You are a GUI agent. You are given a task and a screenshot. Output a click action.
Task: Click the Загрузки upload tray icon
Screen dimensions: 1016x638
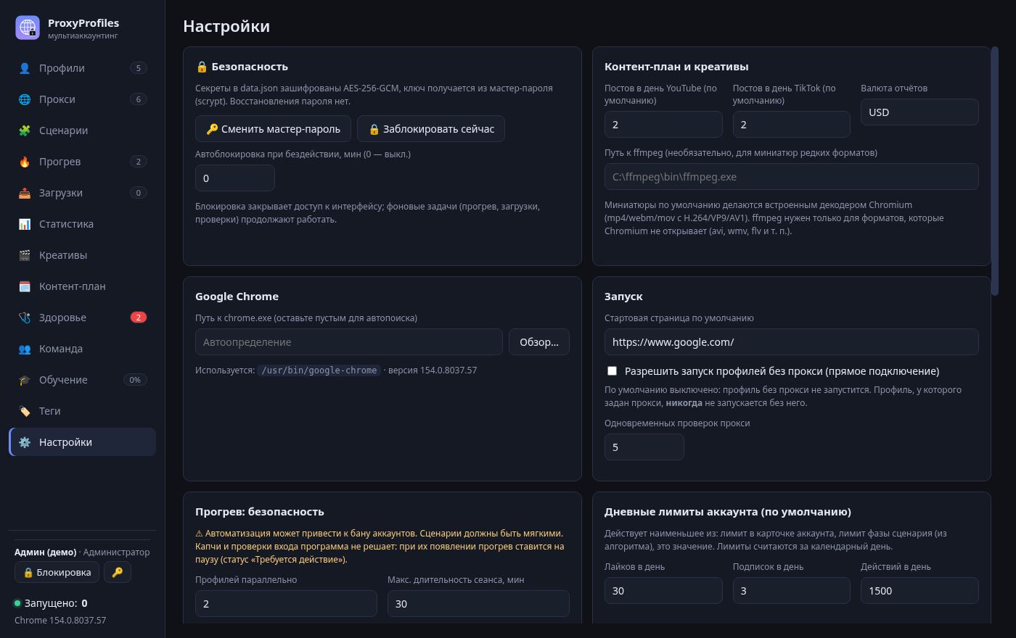pyautogui.click(x=25, y=193)
